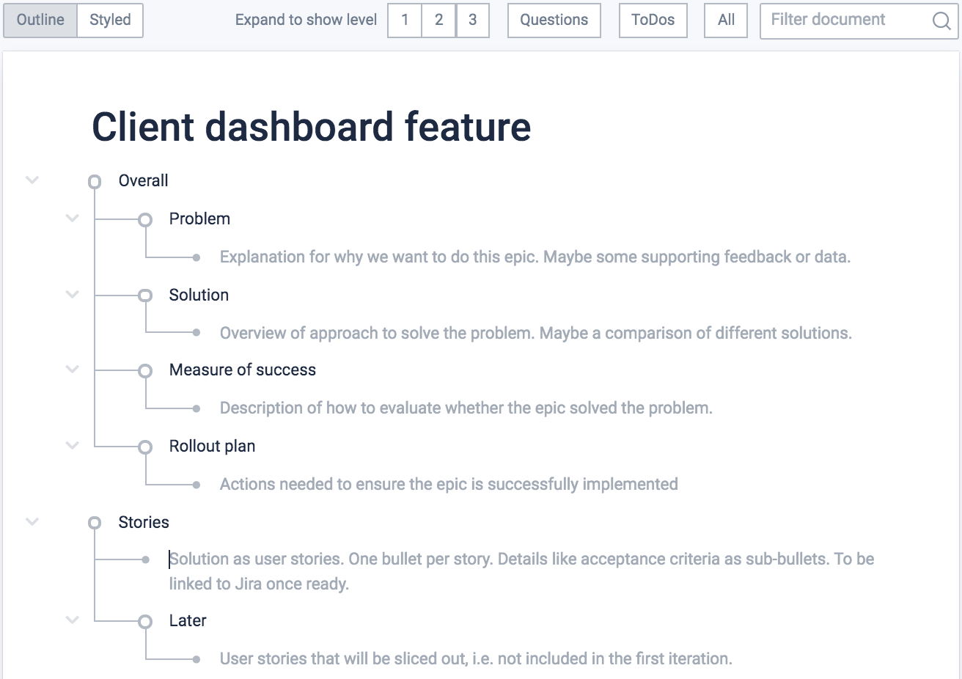Click the Overall bullet circle
This screenshot has height=679, width=962.
tap(95, 181)
